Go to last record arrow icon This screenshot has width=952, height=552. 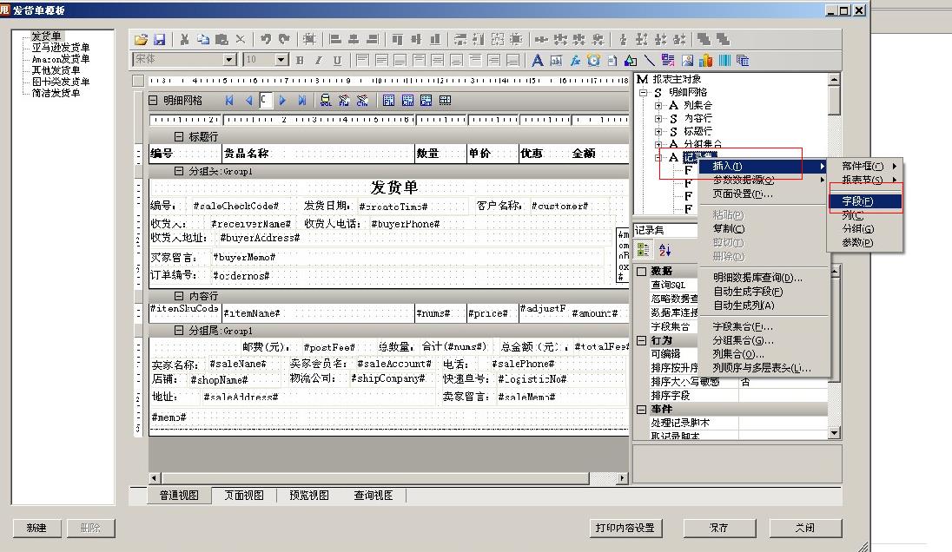[x=301, y=101]
